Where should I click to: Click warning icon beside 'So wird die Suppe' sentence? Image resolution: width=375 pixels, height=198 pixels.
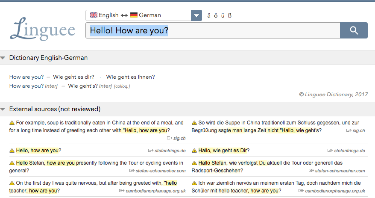pyautogui.click(x=194, y=123)
